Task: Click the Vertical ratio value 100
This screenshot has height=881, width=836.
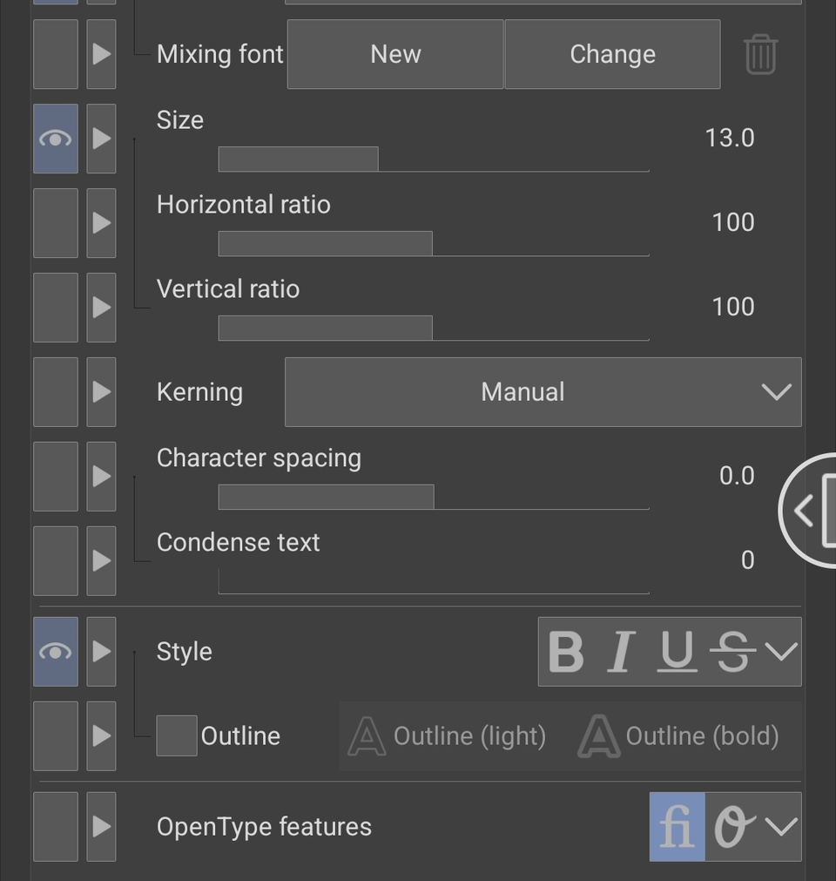Action: (733, 307)
